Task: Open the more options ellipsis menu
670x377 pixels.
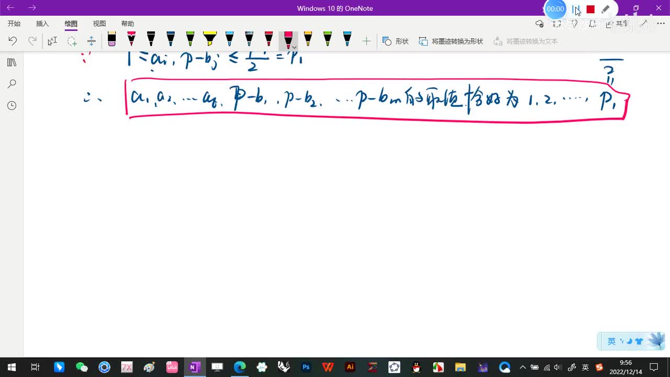Action: click(x=660, y=24)
